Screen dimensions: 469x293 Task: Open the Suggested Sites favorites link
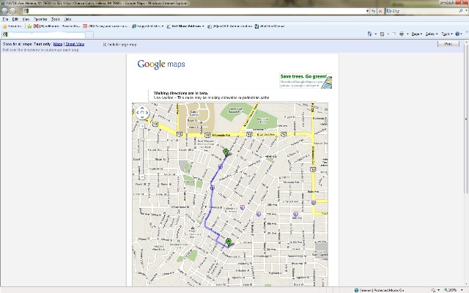(x=147, y=26)
